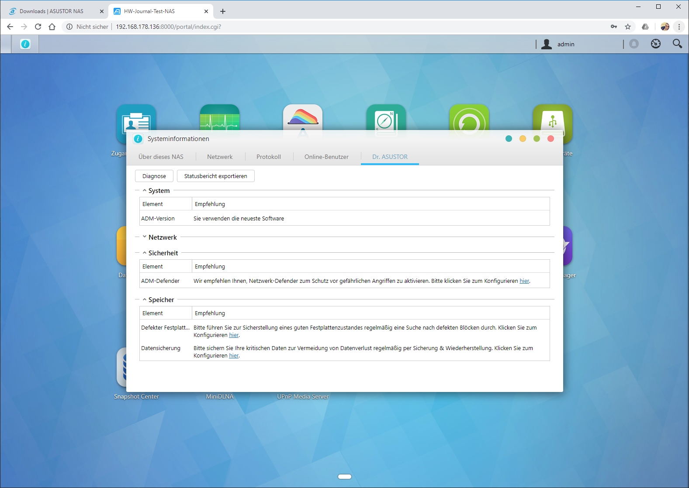
Task: Select the 'Defekter Festplatt...' row label
Action: [x=166, y=328]
